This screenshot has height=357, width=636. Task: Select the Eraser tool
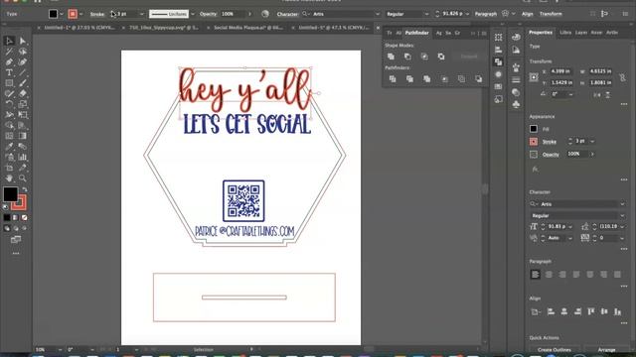point(23,93)
